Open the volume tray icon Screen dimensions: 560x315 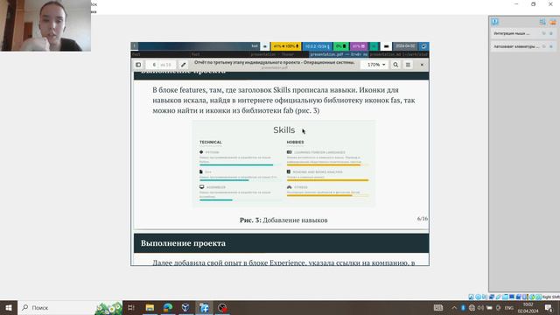tap(480, 307)
